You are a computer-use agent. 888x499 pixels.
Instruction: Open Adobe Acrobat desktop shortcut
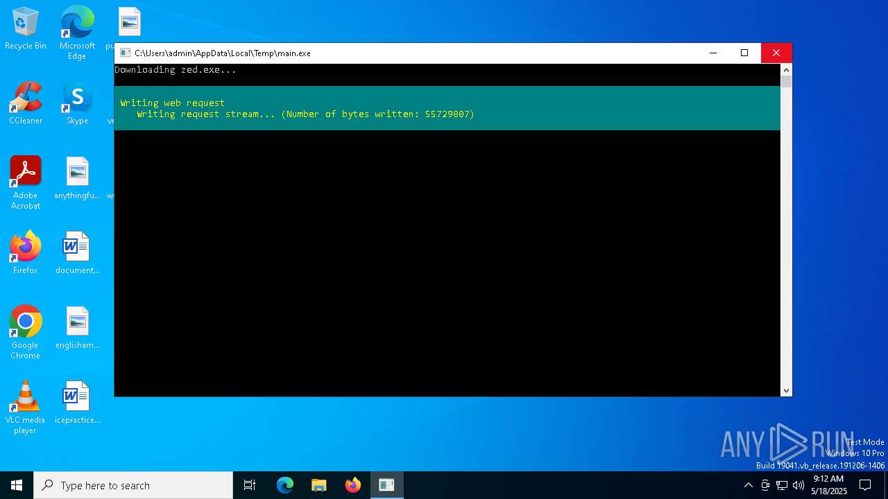tap(26, 184)
